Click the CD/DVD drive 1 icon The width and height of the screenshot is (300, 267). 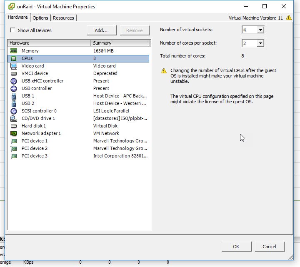[14, 119]
